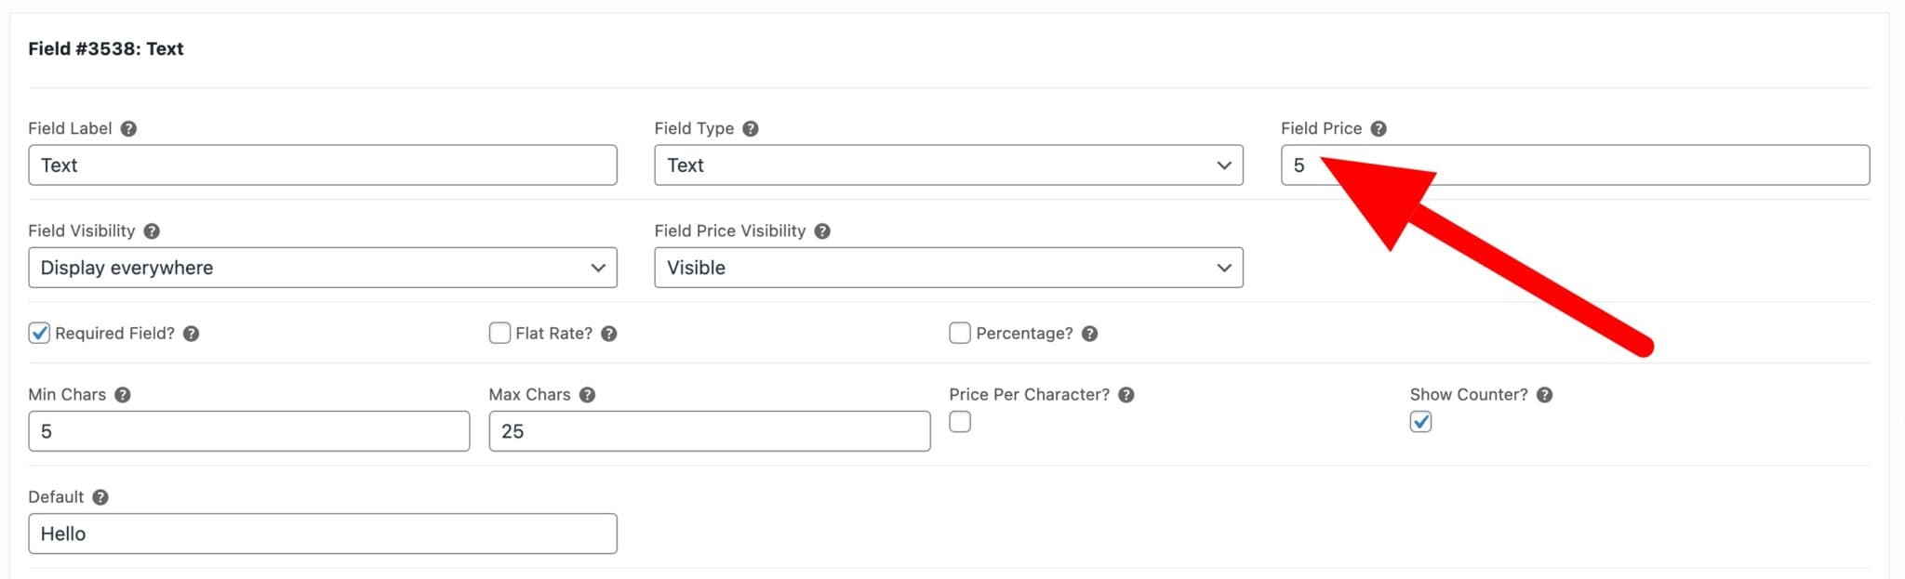Open help for Max Chars
Screen dimensions: 1905x579
(587, 394)
